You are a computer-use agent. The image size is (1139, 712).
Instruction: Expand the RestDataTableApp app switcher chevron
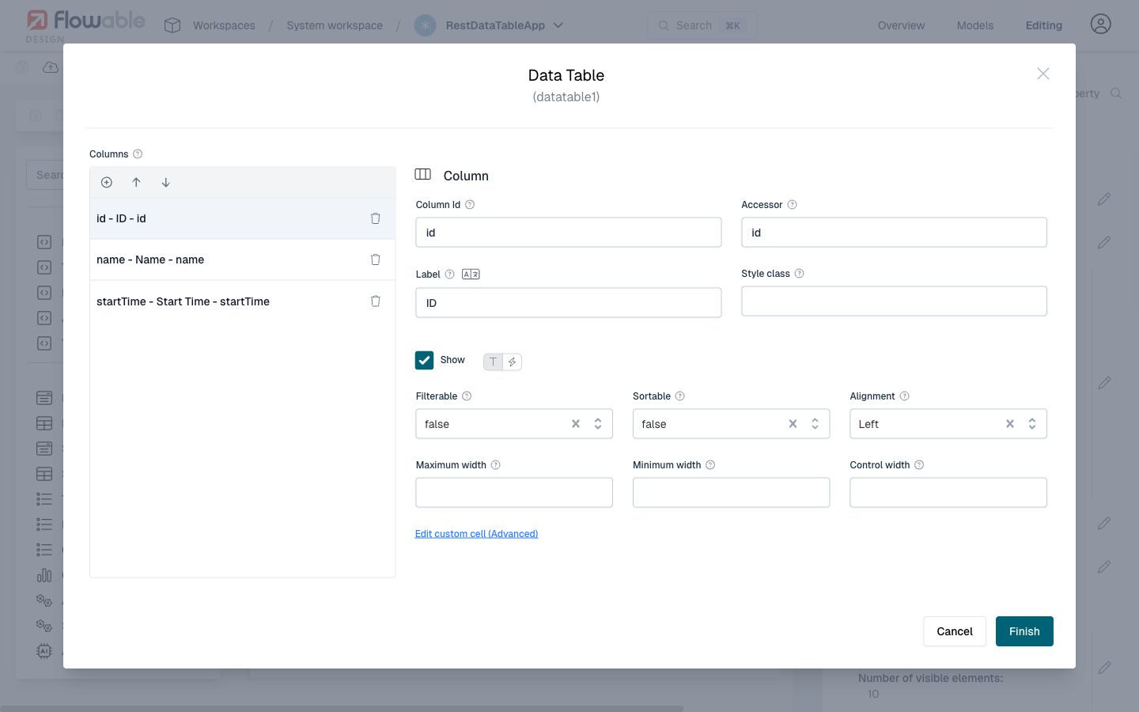tap(559, 25)
